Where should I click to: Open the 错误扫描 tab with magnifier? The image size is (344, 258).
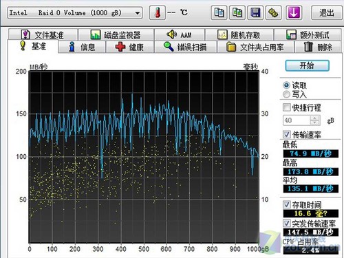(186, 47)
